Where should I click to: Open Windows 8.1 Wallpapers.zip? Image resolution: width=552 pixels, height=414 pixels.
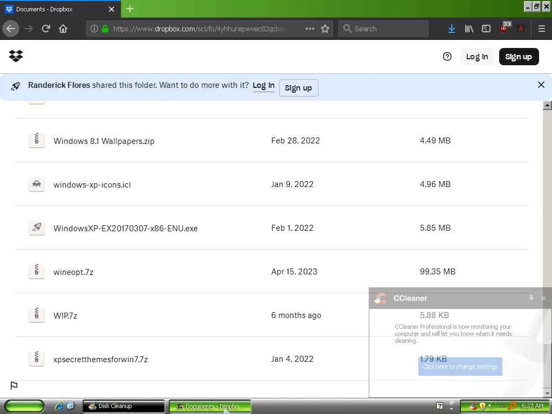point(104,141)
